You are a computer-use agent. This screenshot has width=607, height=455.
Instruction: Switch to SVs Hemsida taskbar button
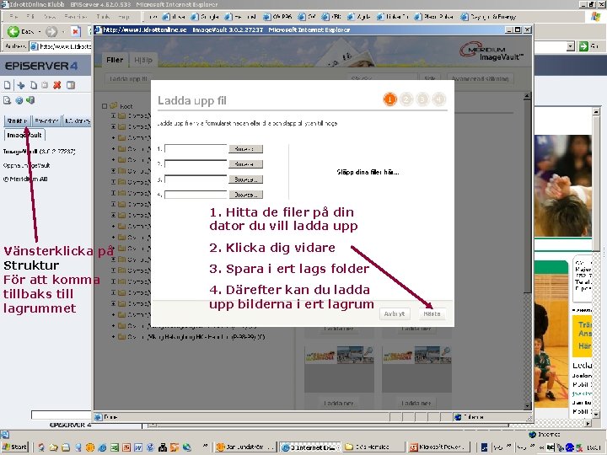pos(373,447)
